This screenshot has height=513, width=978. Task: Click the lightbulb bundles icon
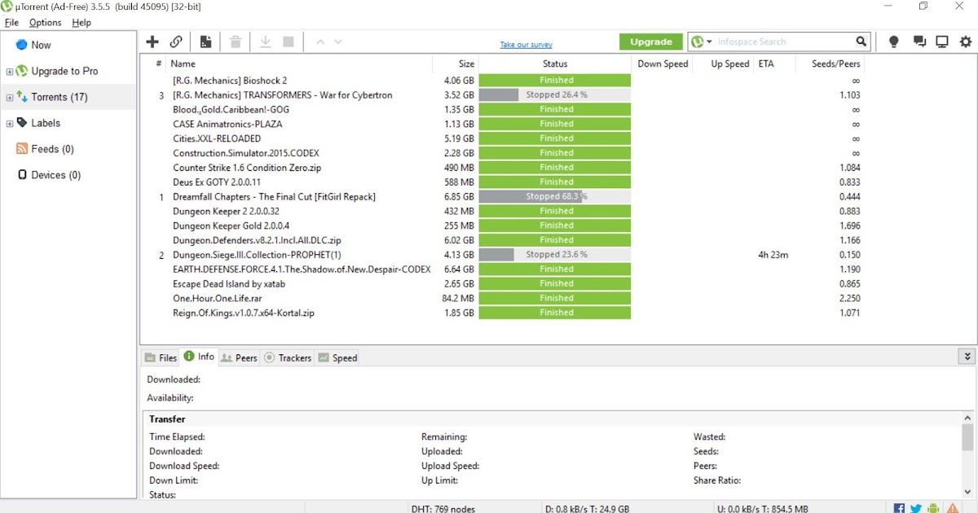click(894, 42)
